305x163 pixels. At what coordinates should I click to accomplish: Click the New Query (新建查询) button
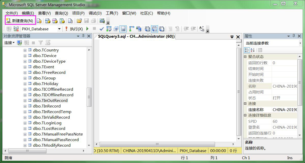[20, 21]
